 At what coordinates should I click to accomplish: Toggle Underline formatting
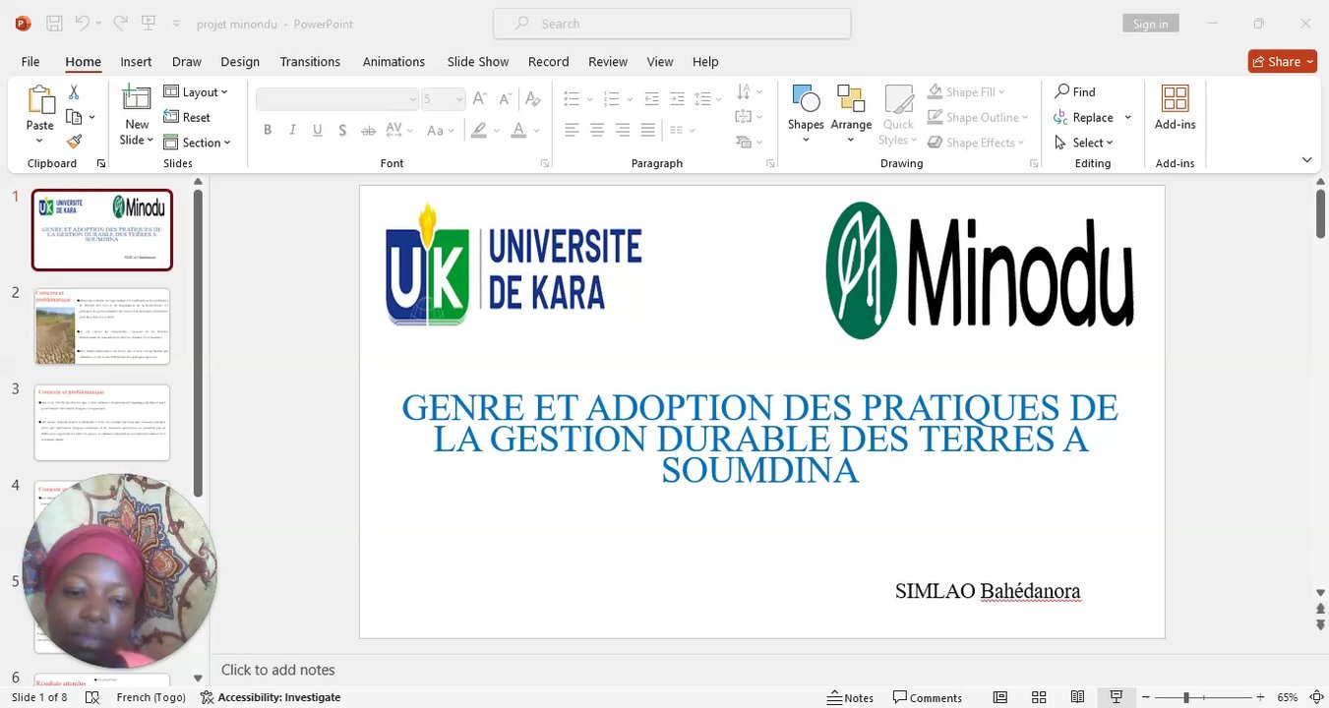tap(318, 130)
